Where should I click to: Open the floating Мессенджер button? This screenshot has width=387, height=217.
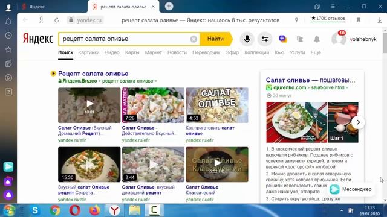(x=351, y=189)
